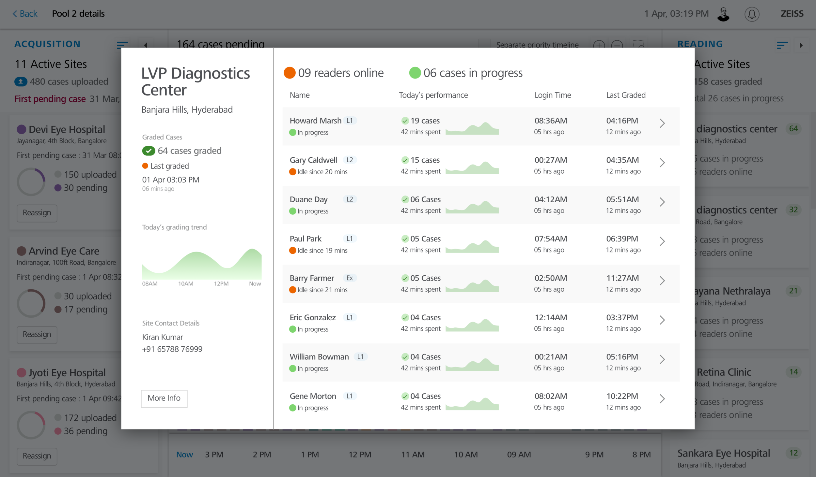Click Duane Day In progress status dot
The width and height of the screenshot is (816, 477).
point(293,211)
